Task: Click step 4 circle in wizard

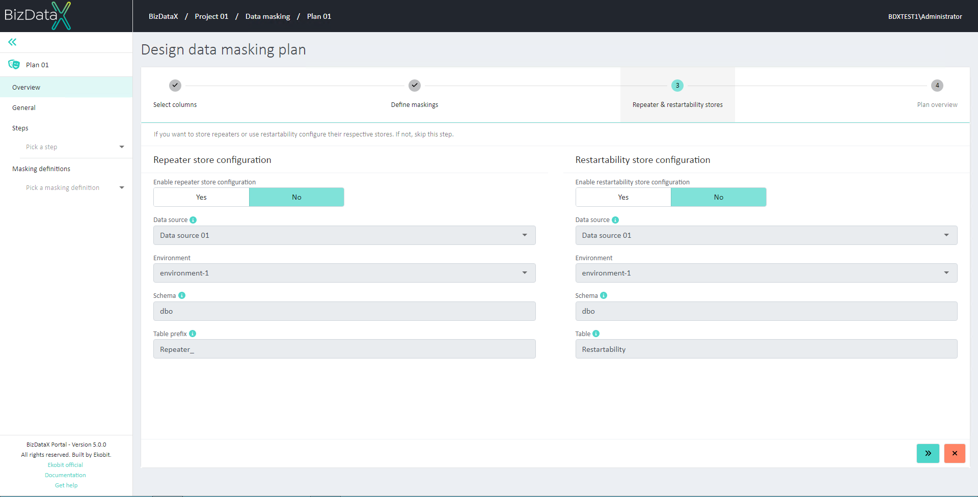Action: pos(937,85)
